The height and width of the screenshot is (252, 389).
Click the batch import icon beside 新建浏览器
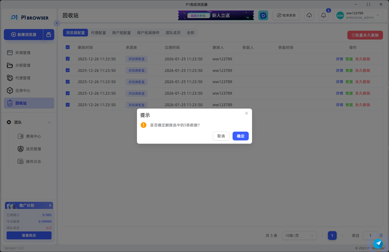point(49,35)
